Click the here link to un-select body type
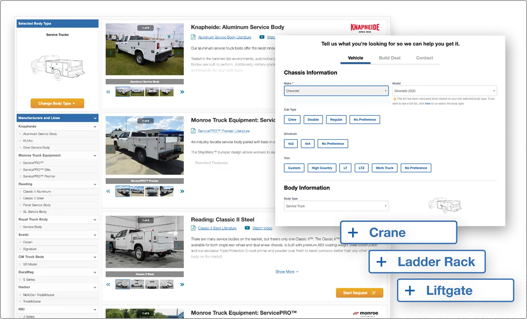The width and height of the screenshot is (527, 319). (428, 103)
